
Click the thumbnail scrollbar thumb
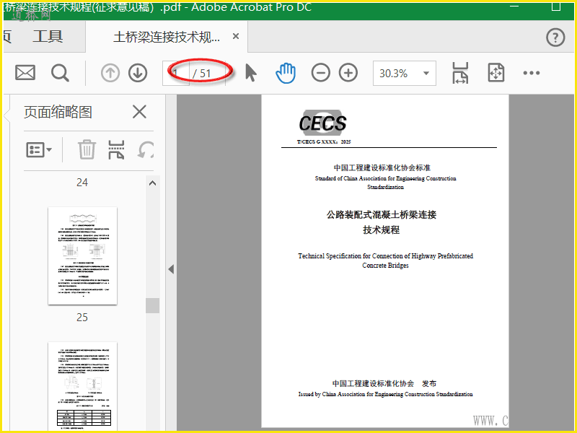click(x=152, y=305)
